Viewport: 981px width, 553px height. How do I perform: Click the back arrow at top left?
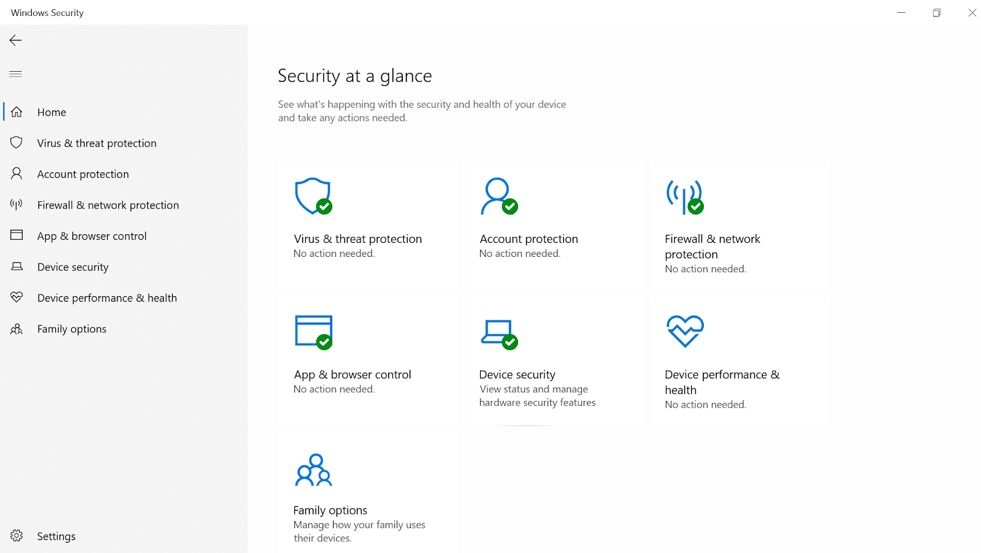click(x=15, y=40)
